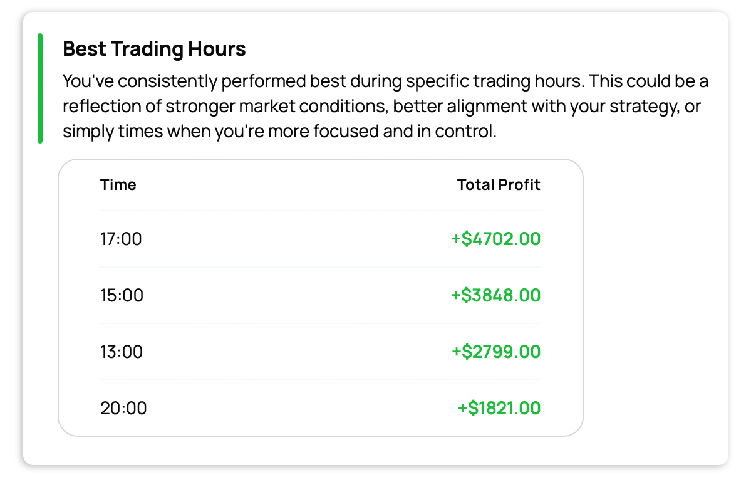
Task: Sort by the Total Profit column header
Action: point(499,185)
